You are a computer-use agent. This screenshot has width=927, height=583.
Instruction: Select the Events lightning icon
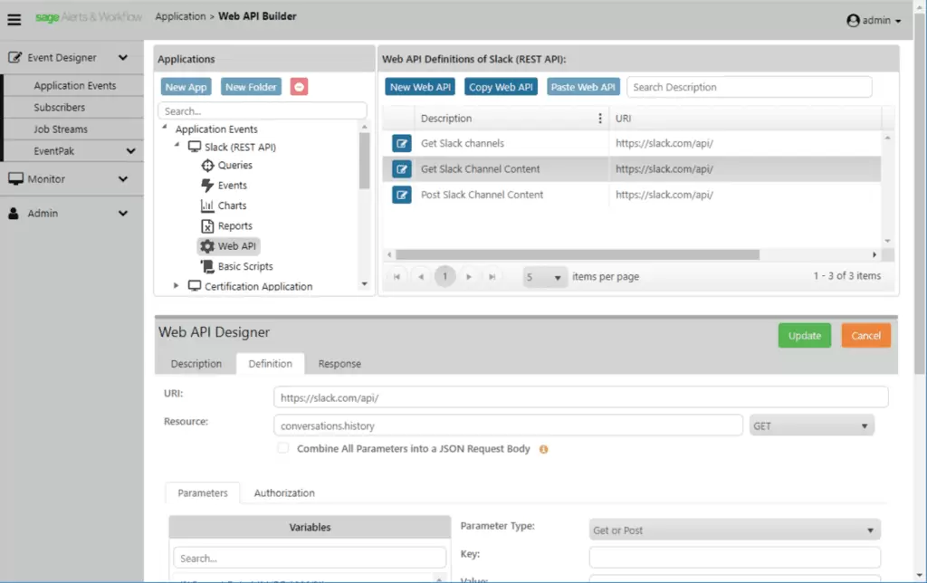[x=207, y=185]
